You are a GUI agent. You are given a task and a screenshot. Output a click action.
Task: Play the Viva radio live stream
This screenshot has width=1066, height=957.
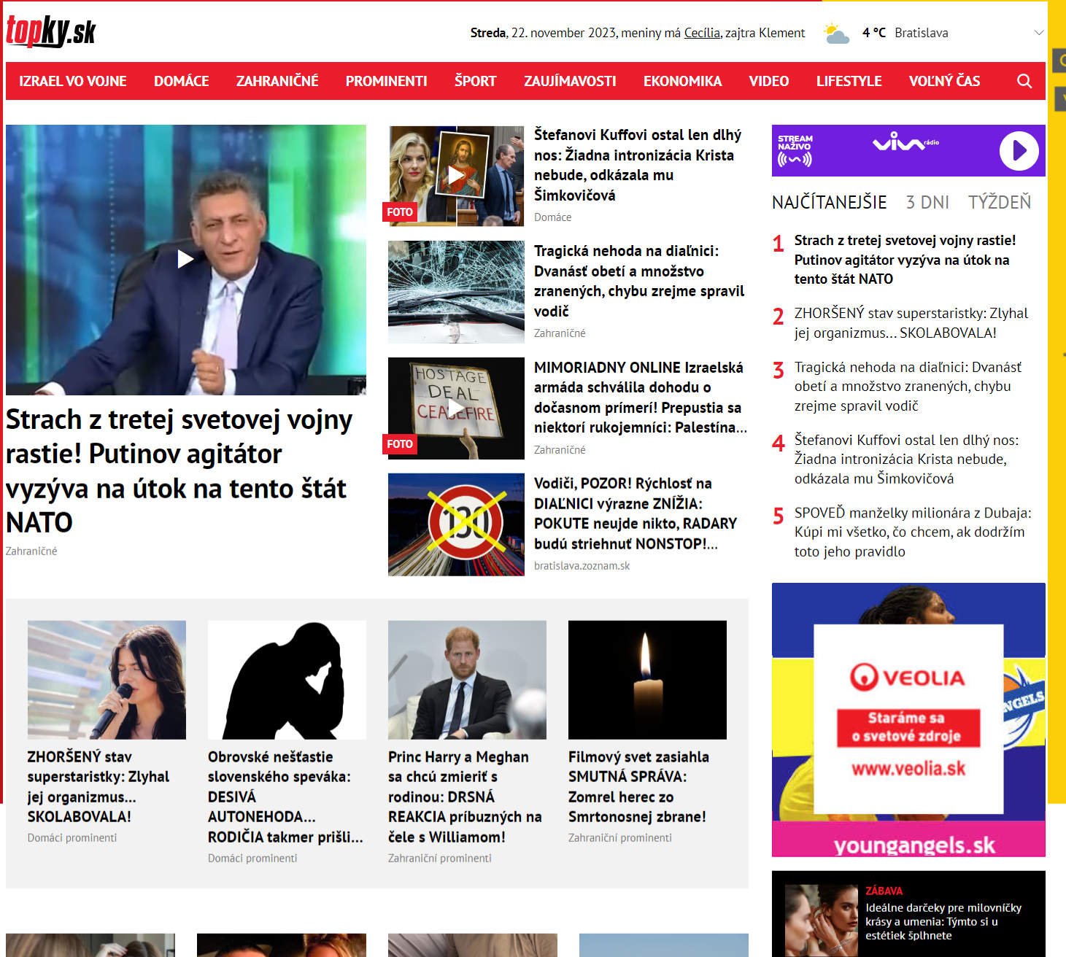[x=1018, y=151]
